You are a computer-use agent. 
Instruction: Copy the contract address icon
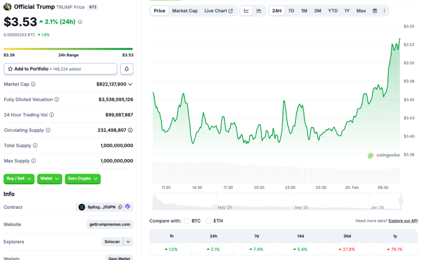point(120,207)
